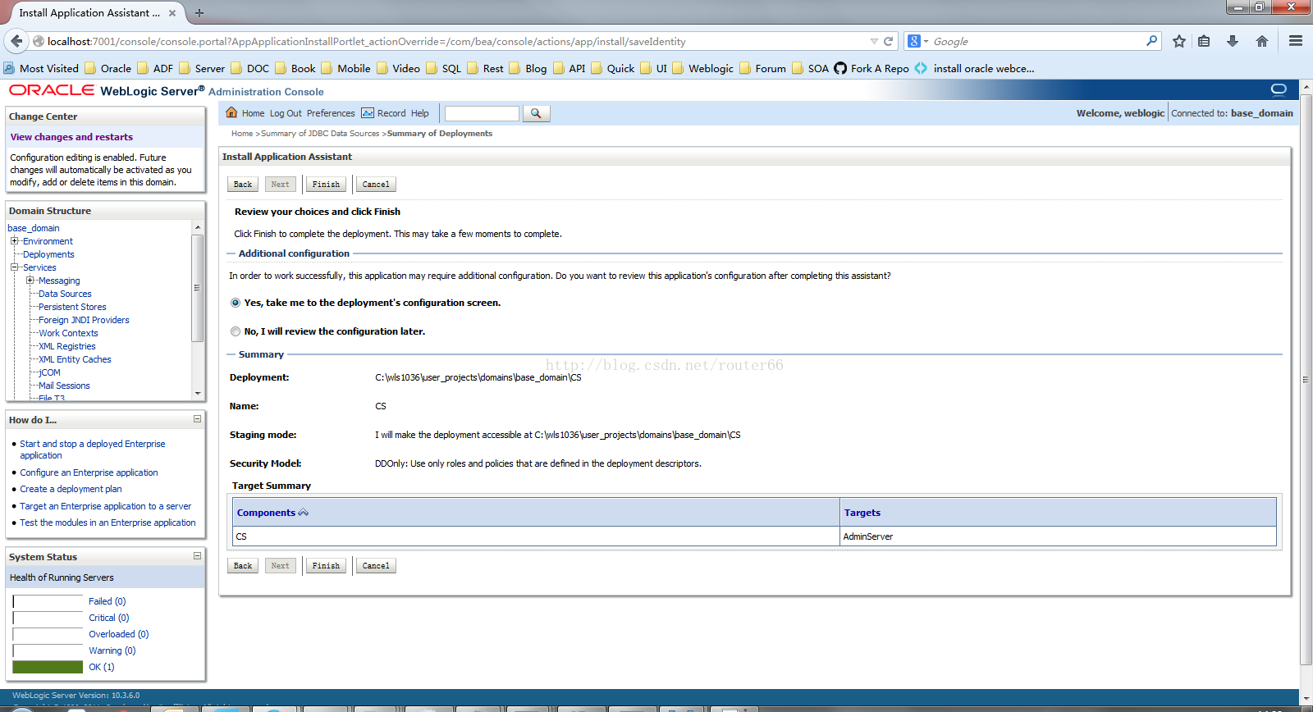Click the Record icon in toolbar
1313x712 pixels.
(x=368, y=113)
